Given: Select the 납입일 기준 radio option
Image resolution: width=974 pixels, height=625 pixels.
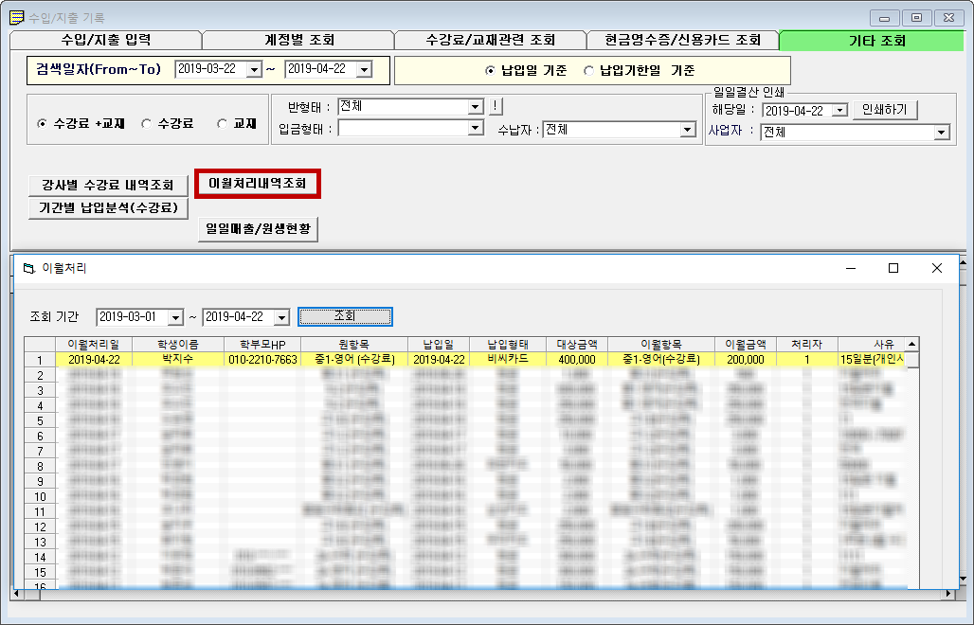Looking at the screenshot, I should click(x=490, y=71).
